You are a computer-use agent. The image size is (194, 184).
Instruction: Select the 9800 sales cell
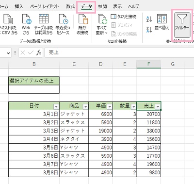point(149,172)
